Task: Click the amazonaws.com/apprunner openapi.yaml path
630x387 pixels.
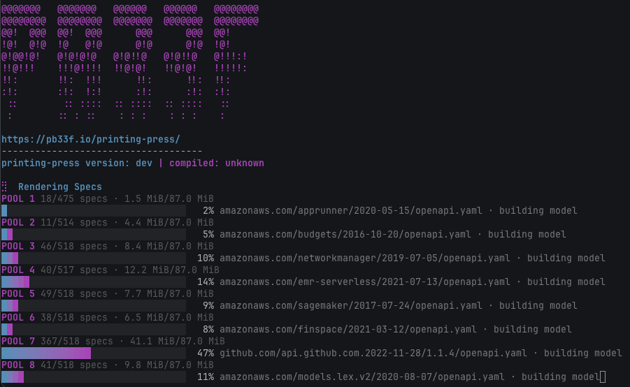Action: [351, 211]
